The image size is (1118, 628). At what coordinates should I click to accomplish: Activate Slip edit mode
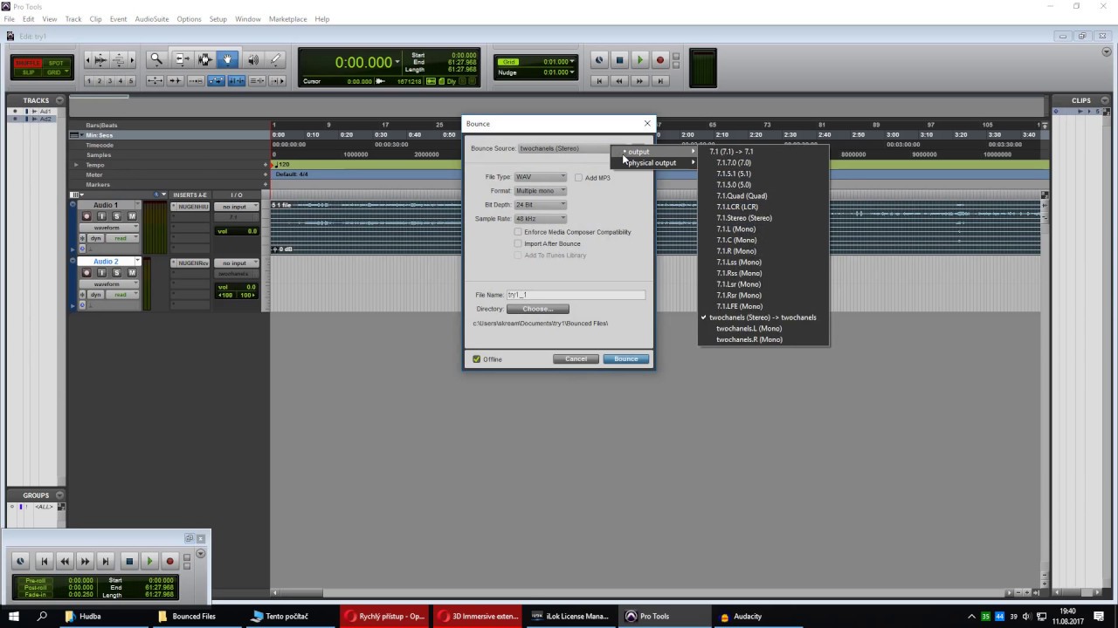tap(28, 72)
